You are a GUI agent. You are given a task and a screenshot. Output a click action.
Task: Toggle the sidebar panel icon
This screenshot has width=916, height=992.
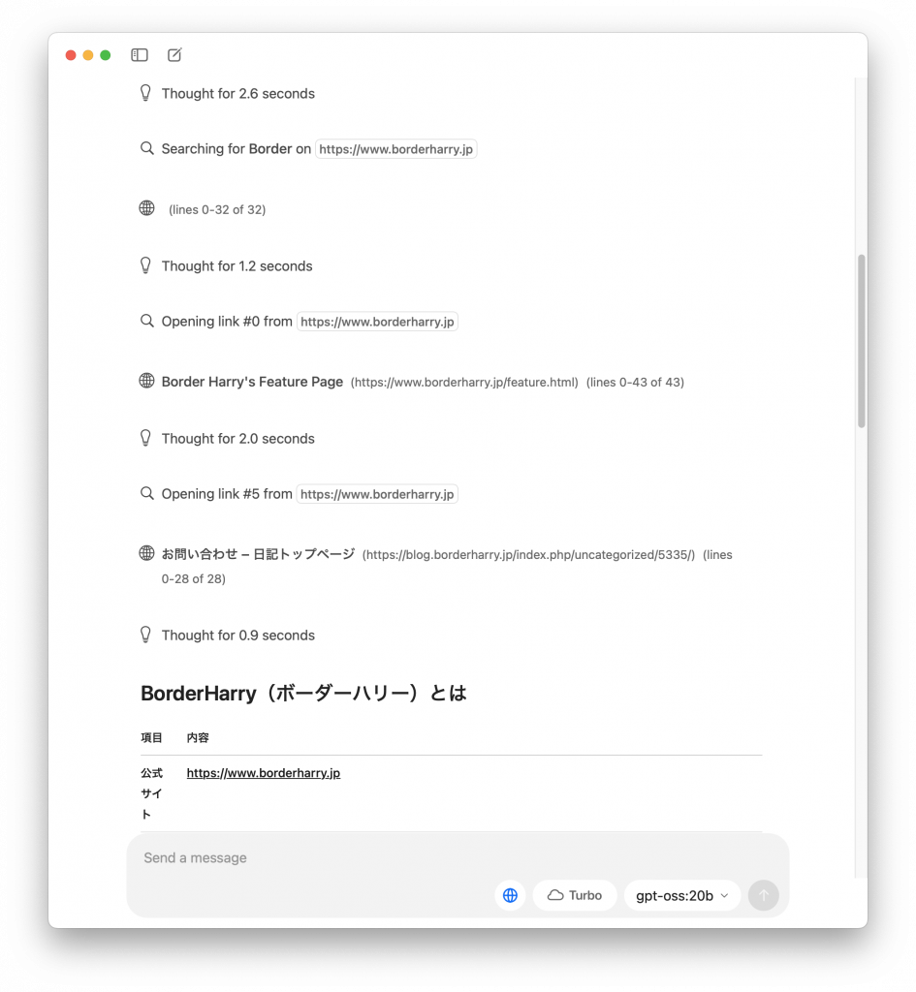tap(140, 55)
